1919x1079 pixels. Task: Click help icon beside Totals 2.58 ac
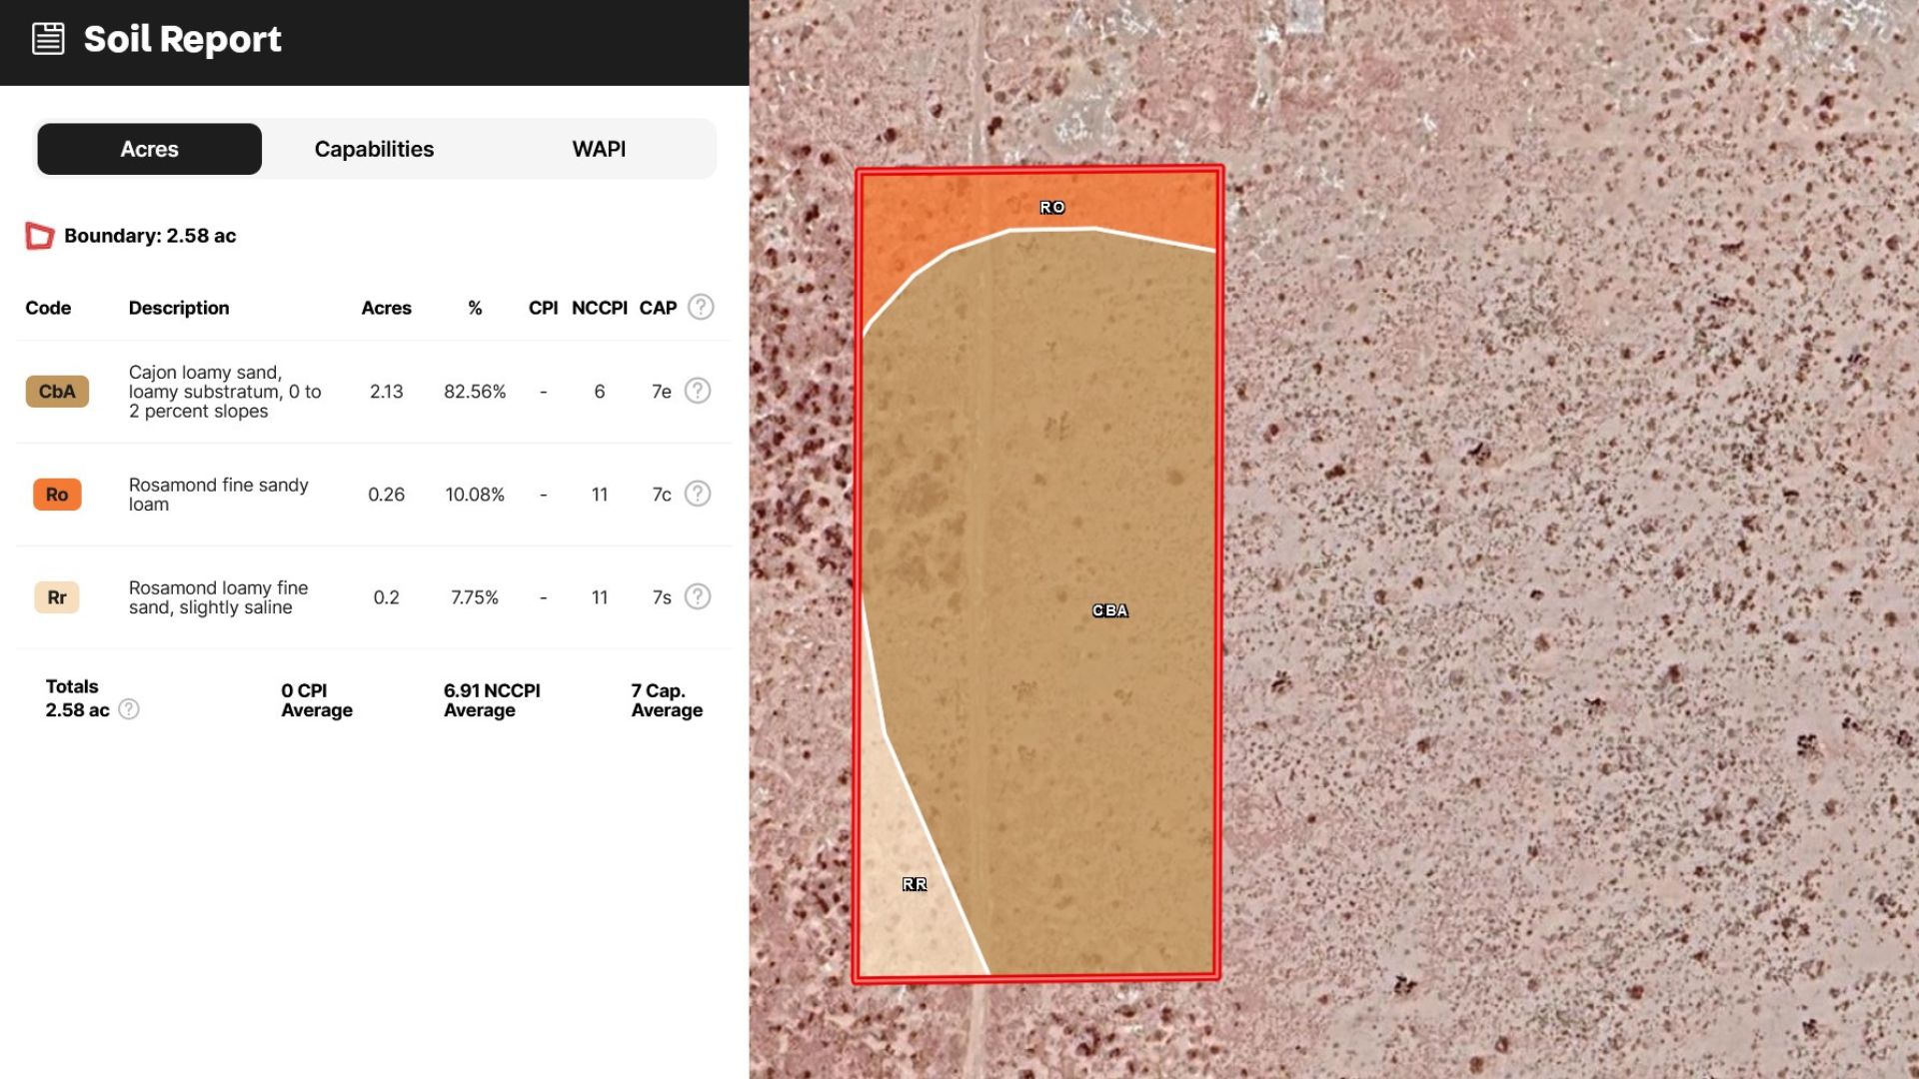(129, 709)
